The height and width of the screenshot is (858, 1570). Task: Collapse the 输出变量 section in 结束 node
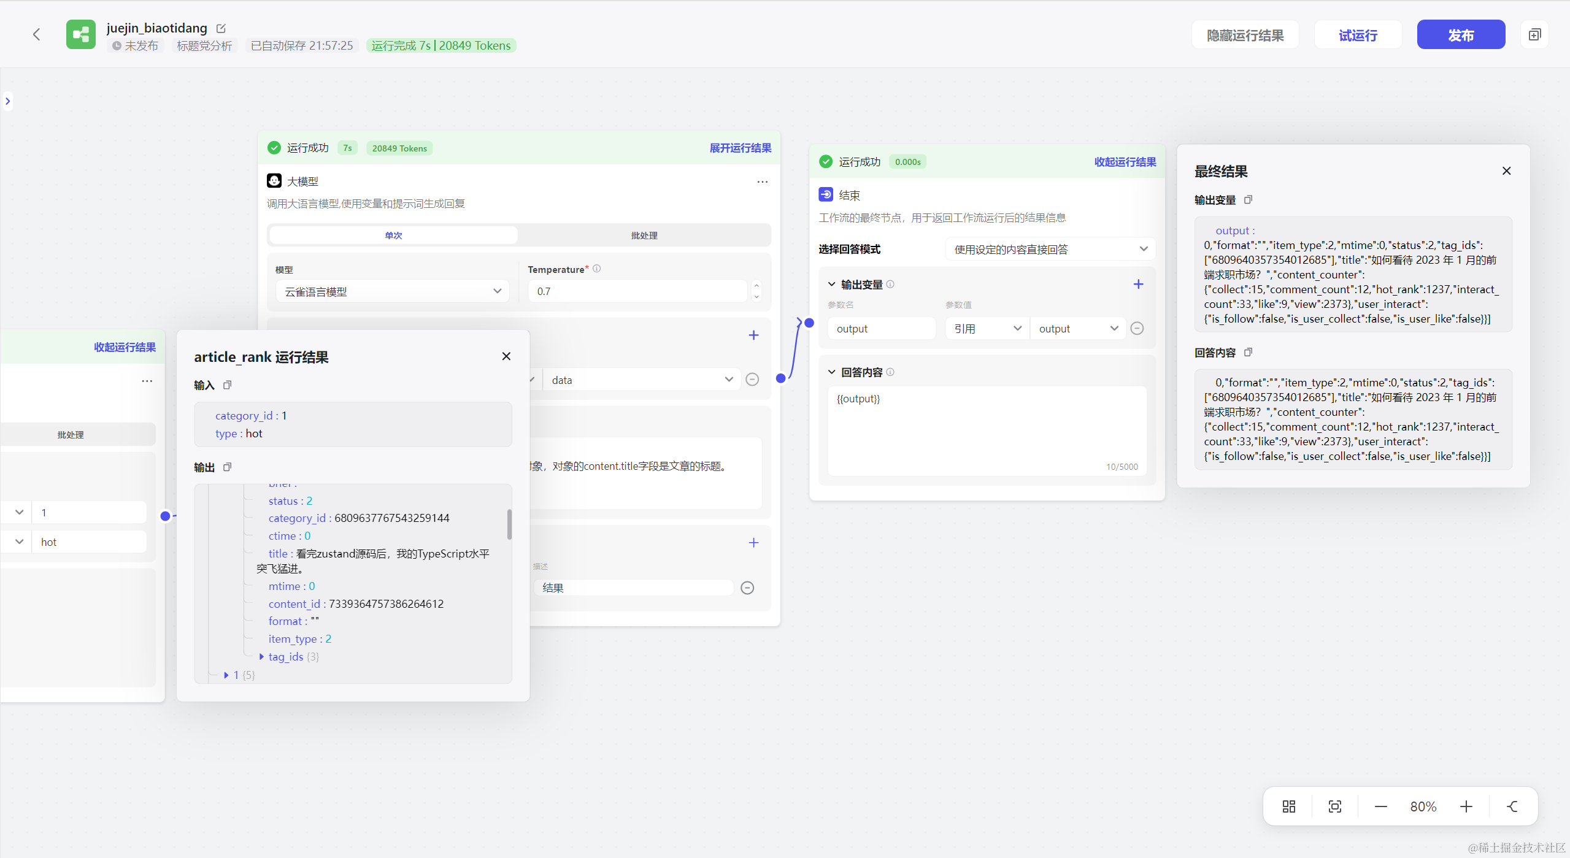click(x=831, y=285)
